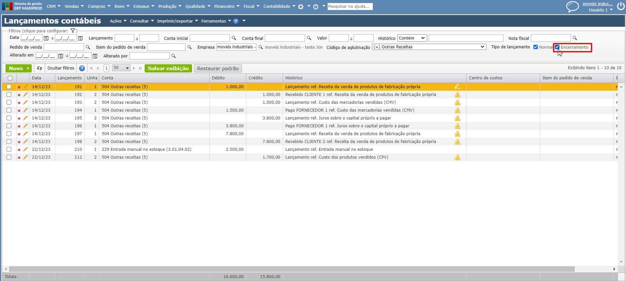Image resolution: width=626 pixels, height=281 pixels.
Task: Open the Vendas menu
Action: point(74,7)
